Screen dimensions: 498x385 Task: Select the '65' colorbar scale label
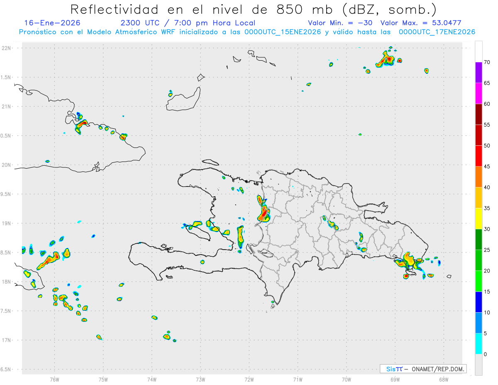coord(487,83)
